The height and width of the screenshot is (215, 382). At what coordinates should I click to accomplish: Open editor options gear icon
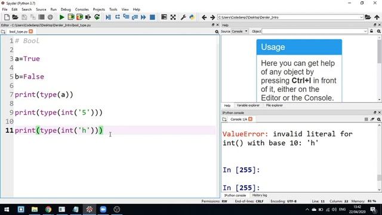point(217,32)
